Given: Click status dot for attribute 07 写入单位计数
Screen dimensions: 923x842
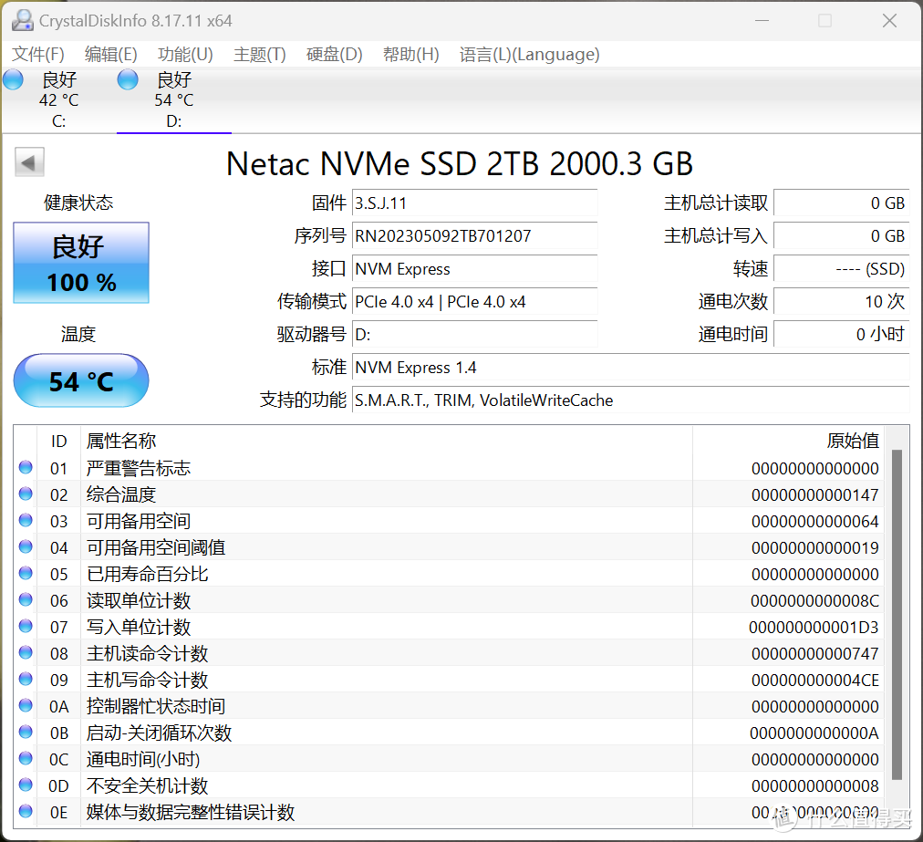Looking at the screenshot, I should 26,627.
